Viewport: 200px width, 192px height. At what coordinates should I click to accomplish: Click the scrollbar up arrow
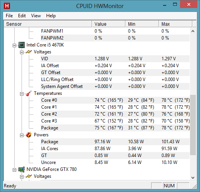[x=193, y=31]
